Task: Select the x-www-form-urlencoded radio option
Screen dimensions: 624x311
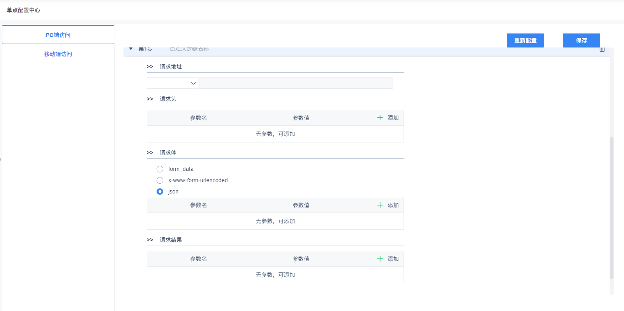Action: [160, 180]
